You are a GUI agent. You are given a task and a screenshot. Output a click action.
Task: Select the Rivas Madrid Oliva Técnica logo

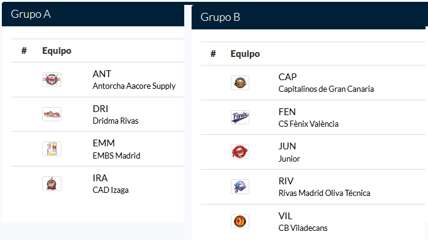[x=240, y=187]
